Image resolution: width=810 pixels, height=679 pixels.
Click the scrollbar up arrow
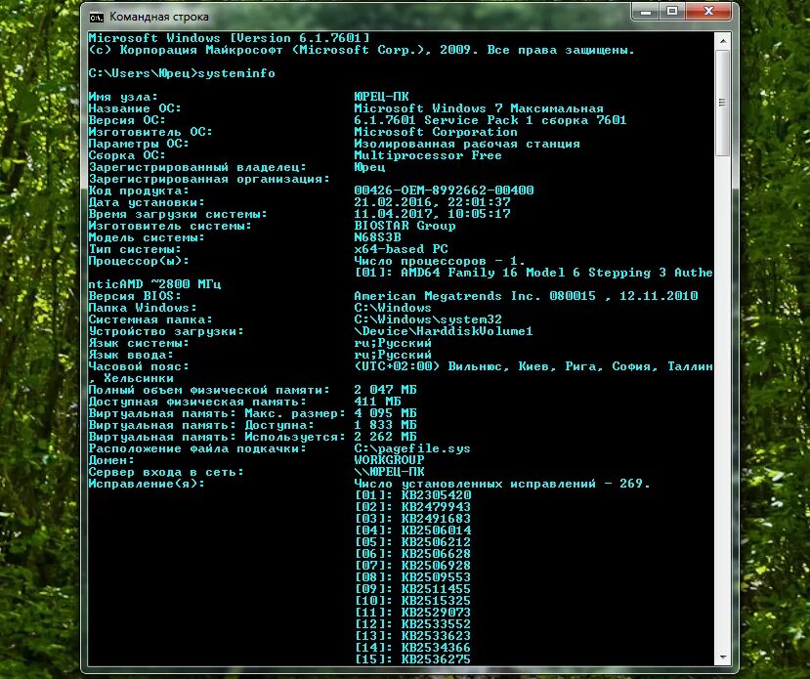point(722,41)
